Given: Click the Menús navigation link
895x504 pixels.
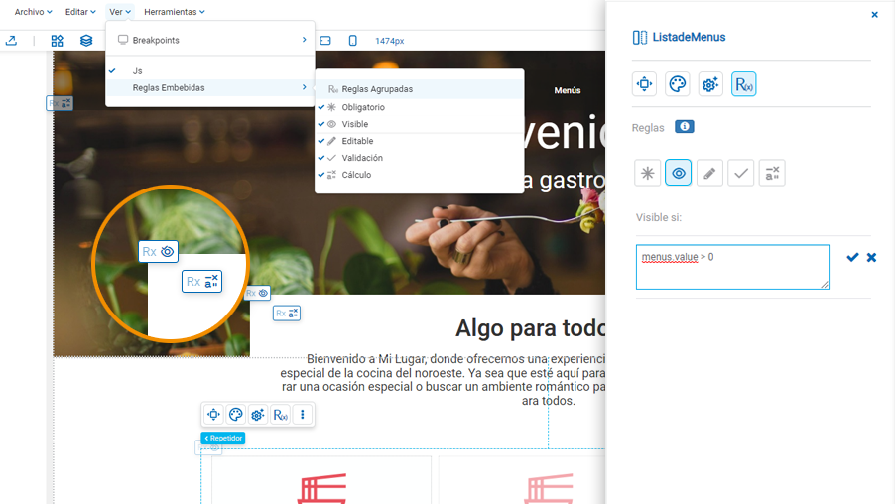Looking at the screenshot, I should (x=568, y=90).
